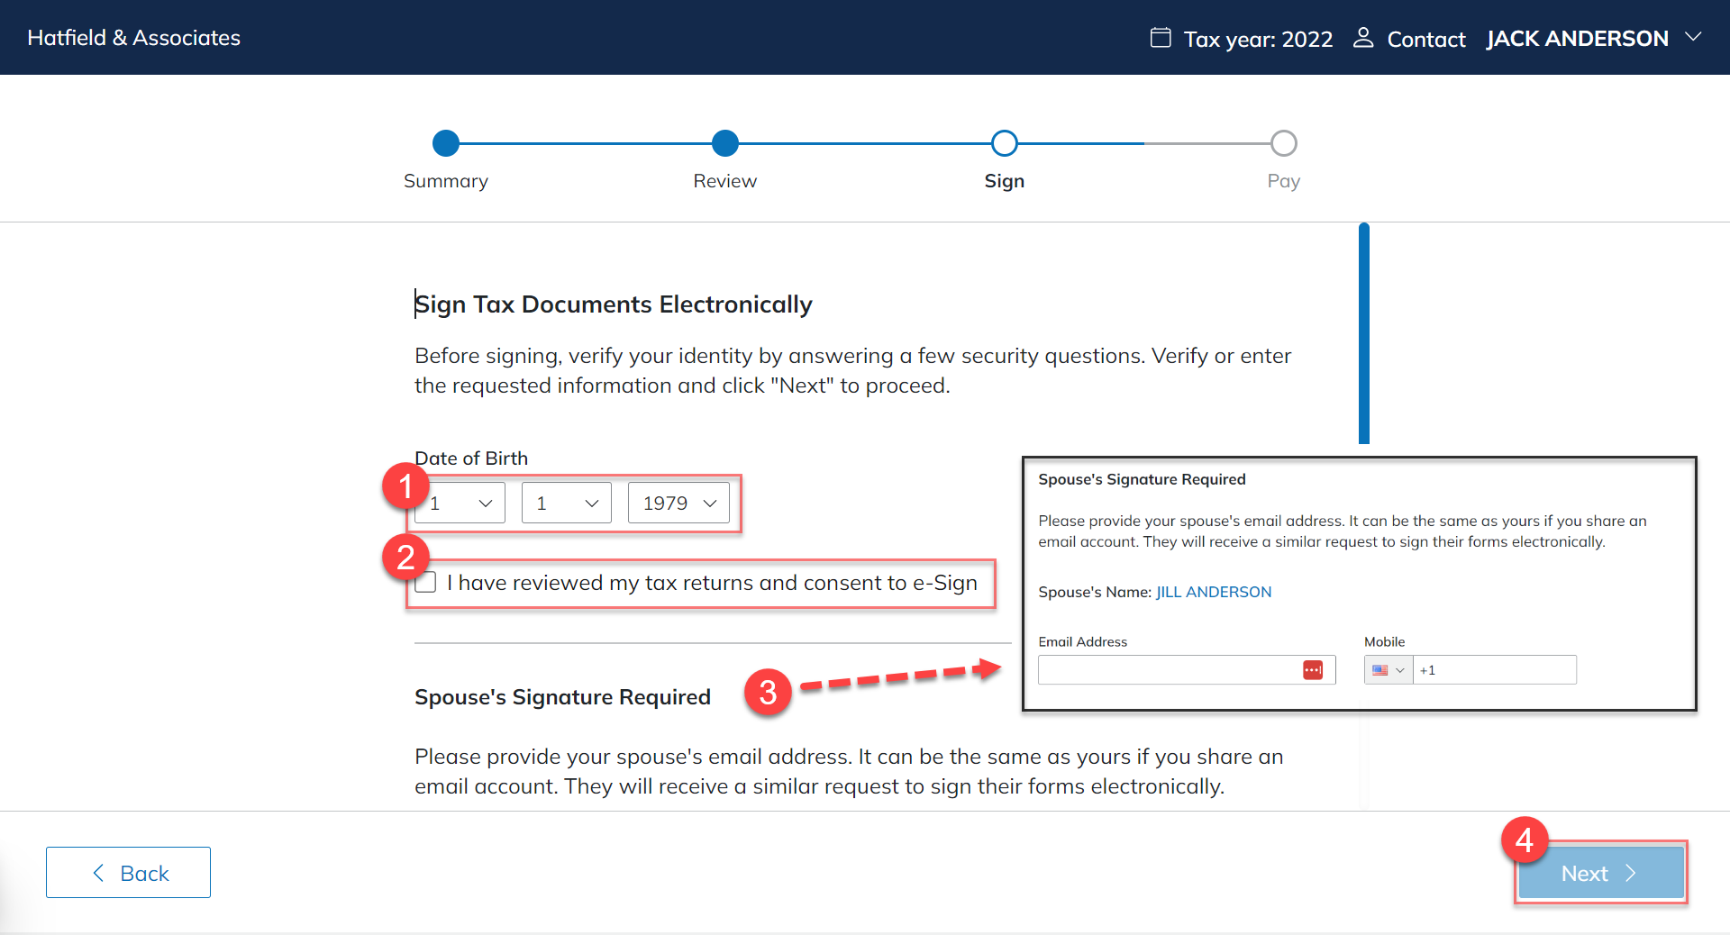The width and height of the screenshot is (1730, 935).
Task: Expand the JACK ANDERSON account menu
Action: click(1693, 38)
